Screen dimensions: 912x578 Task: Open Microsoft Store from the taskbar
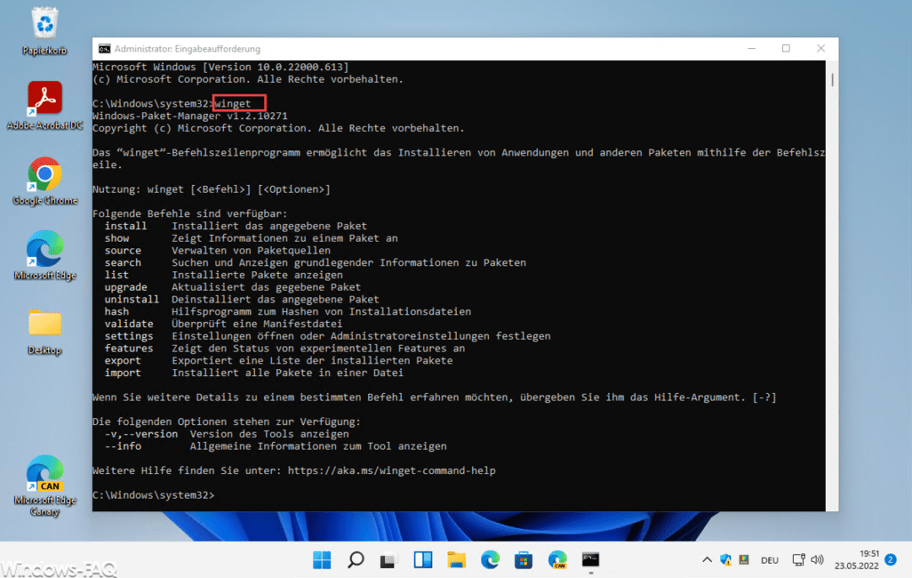point(524,559)
